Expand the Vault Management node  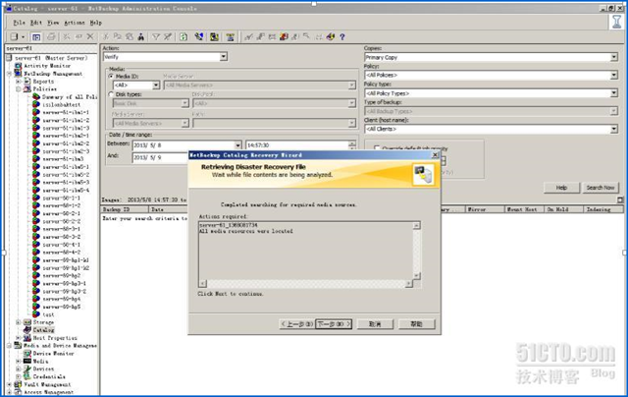pos(9,384)
